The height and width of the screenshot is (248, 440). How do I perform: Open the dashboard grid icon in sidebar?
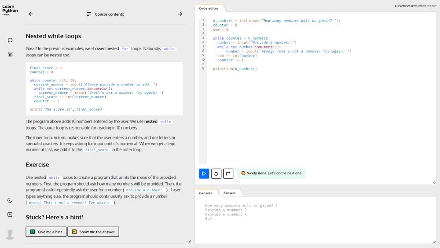10,54
